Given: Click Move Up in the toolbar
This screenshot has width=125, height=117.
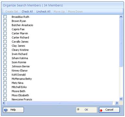Looking at the screenshot, I should point(59,11).
